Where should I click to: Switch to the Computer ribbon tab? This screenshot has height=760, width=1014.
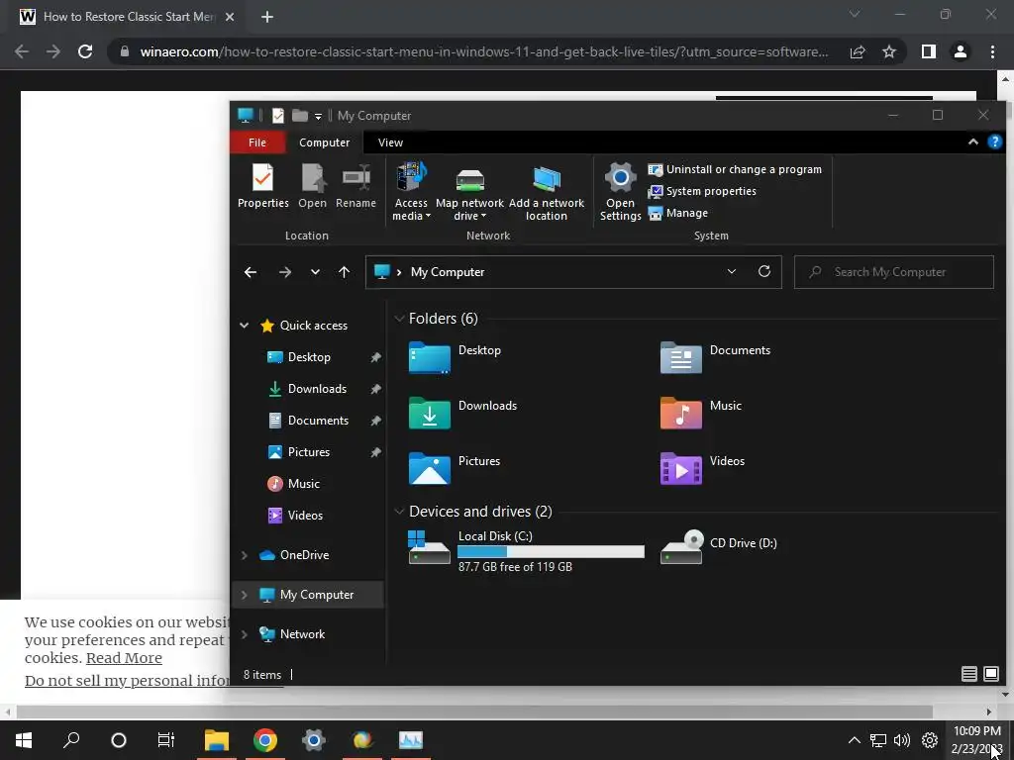click(324, 142)
